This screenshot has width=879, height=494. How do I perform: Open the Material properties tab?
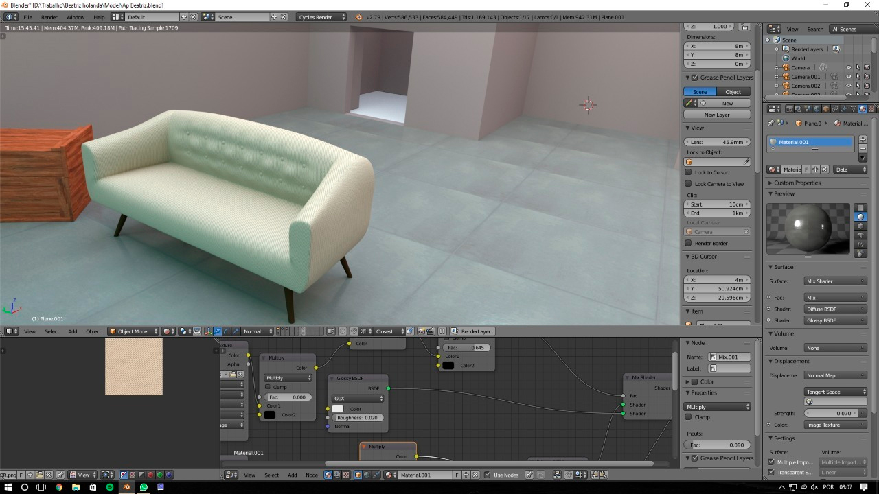pos(863,108)
